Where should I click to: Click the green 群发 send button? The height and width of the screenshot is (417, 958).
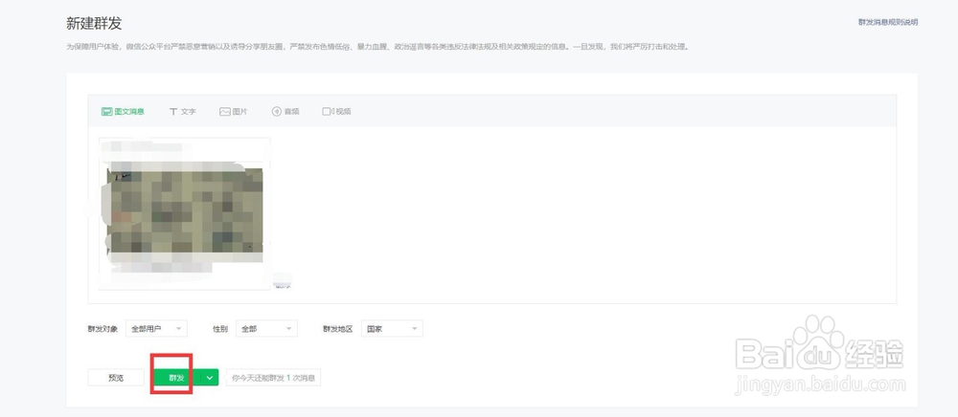[x=176, y=378]
